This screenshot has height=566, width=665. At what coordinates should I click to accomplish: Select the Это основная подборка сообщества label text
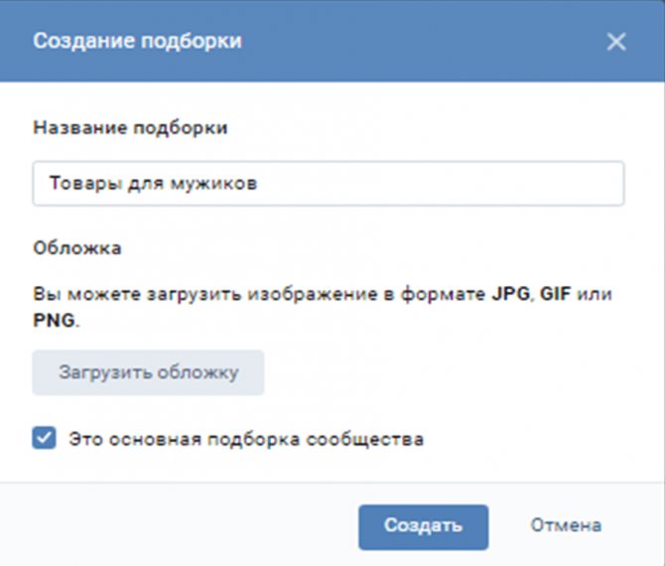click(246, 439)
